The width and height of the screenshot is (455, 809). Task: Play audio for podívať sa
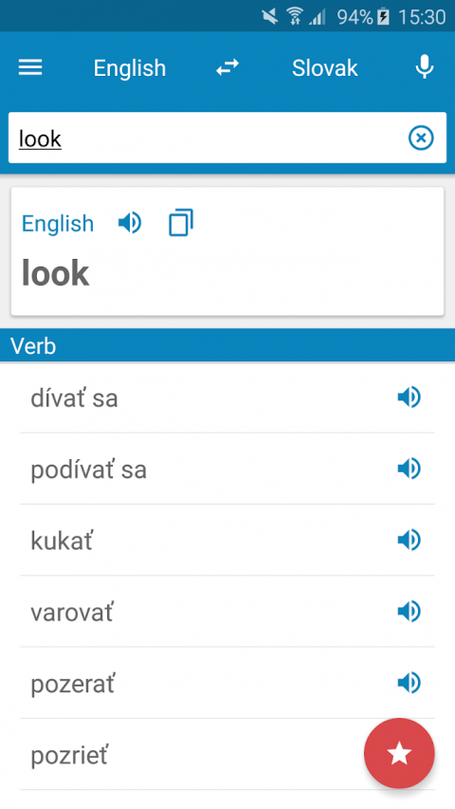coord(409,469)
